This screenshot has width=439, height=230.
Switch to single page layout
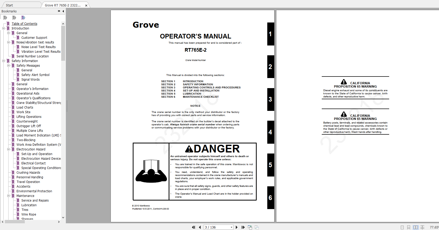pos(402,227)
